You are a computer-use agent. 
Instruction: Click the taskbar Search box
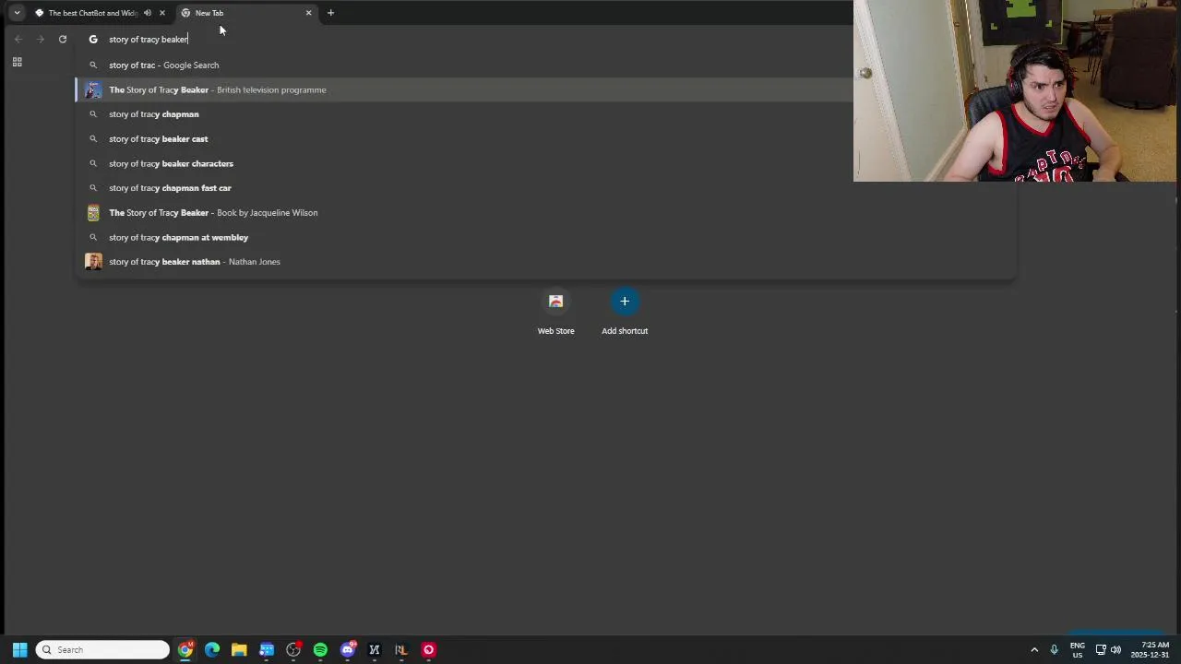[x=102, y=650]
